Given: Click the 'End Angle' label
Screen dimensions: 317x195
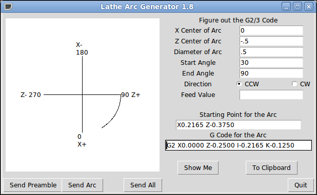Looking at the screenshot, I should click(x=198, y=73).
